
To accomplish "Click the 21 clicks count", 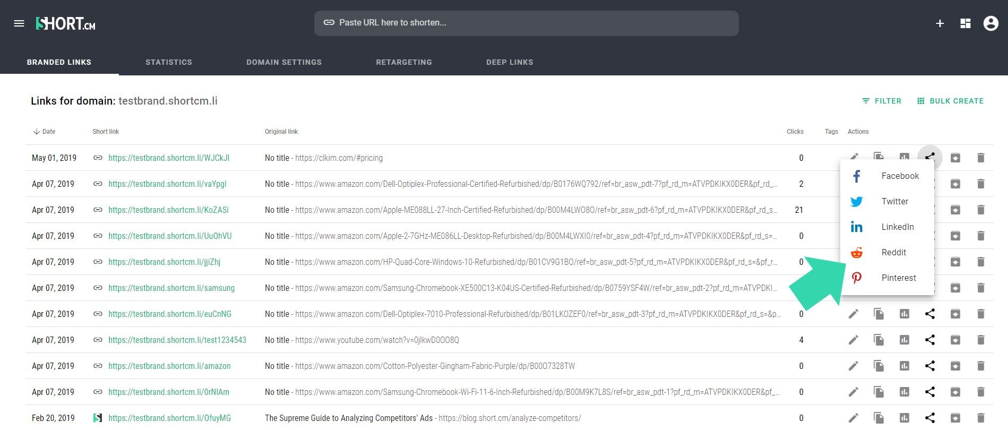I will [799, 210].
